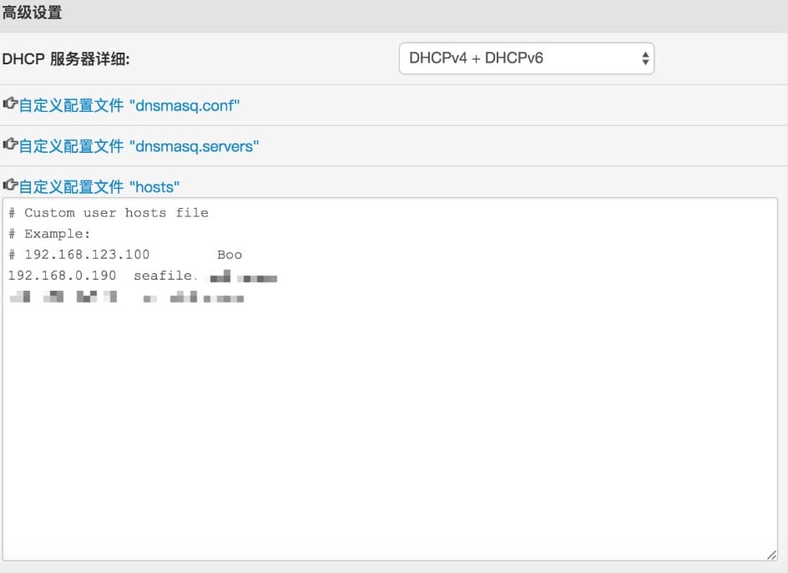Click the word "Boo" in the hosts file

230,255
